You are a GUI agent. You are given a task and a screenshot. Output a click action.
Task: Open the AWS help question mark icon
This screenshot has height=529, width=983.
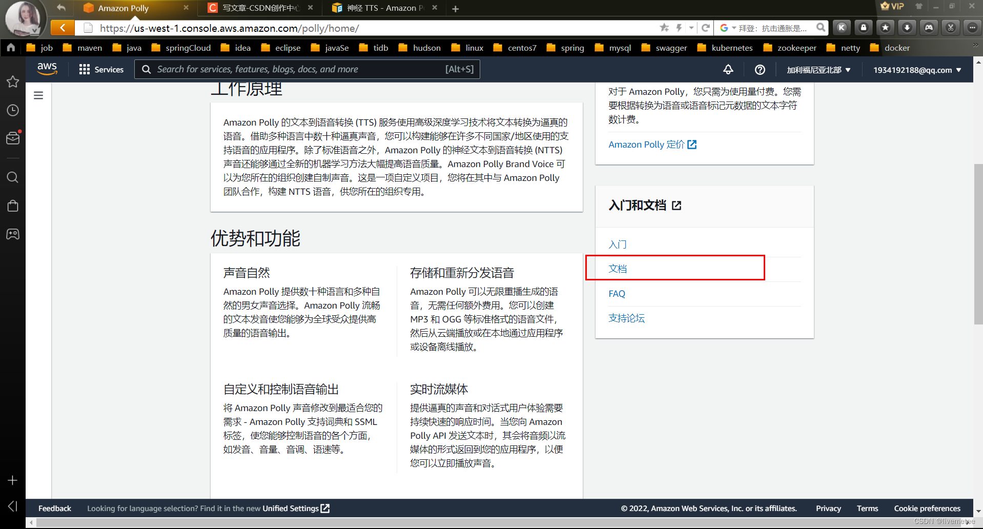760,69
